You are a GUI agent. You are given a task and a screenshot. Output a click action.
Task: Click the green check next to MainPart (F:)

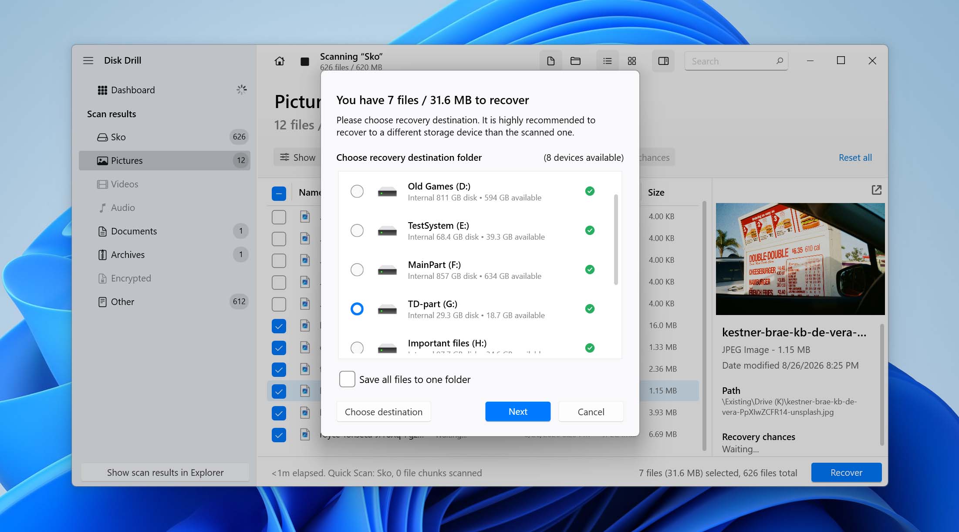point(590,270)
